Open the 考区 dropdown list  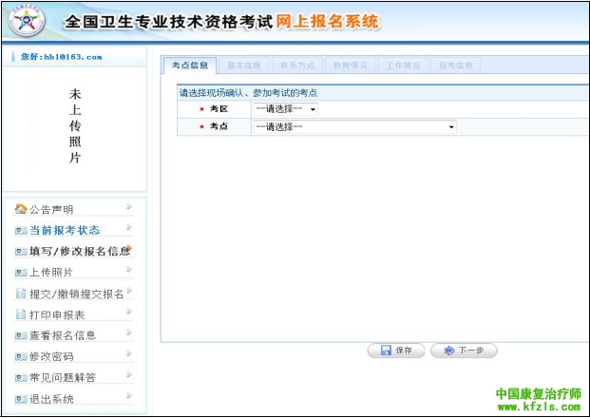pyautogui.click(x=285, y=109)
